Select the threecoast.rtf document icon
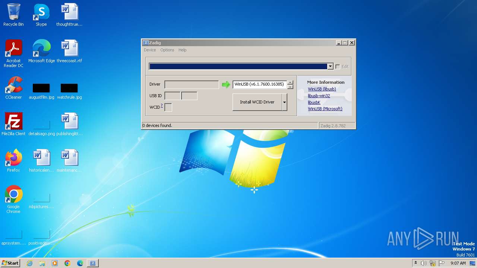The width and height of the screenshot is (477, 268). click(x=69, y=51)
